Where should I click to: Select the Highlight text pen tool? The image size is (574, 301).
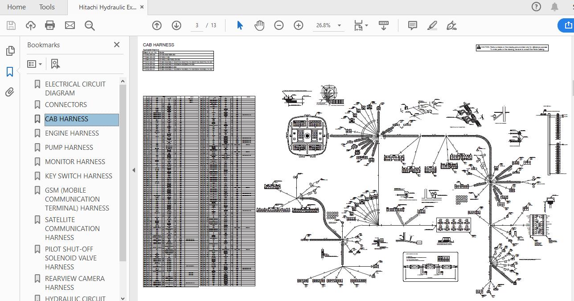coord(432,25)
